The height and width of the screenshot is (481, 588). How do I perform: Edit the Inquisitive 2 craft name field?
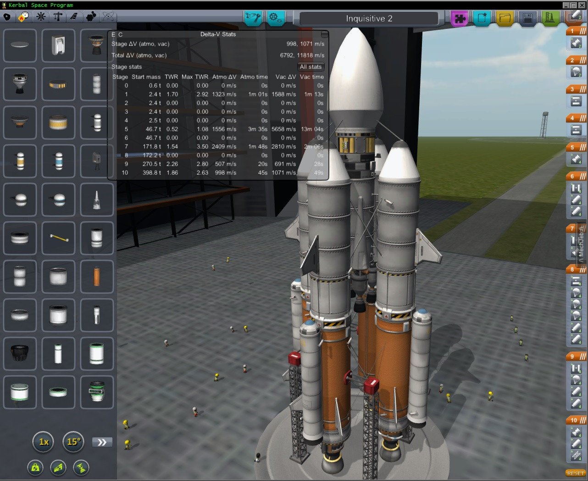(369, 19)
